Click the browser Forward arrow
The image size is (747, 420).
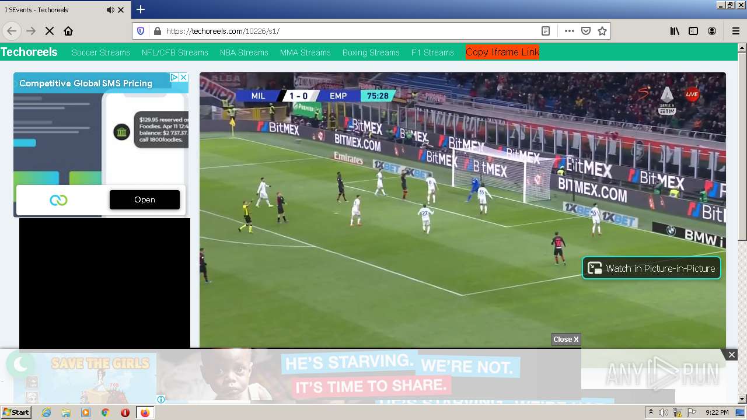(x=31, y=31)
